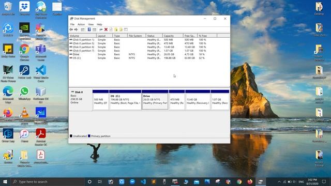Select the 1.07 GB recovery partition block

point(220,100)
